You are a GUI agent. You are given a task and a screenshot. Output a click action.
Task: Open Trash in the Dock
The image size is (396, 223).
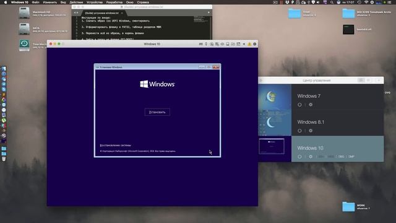point(4,159)
